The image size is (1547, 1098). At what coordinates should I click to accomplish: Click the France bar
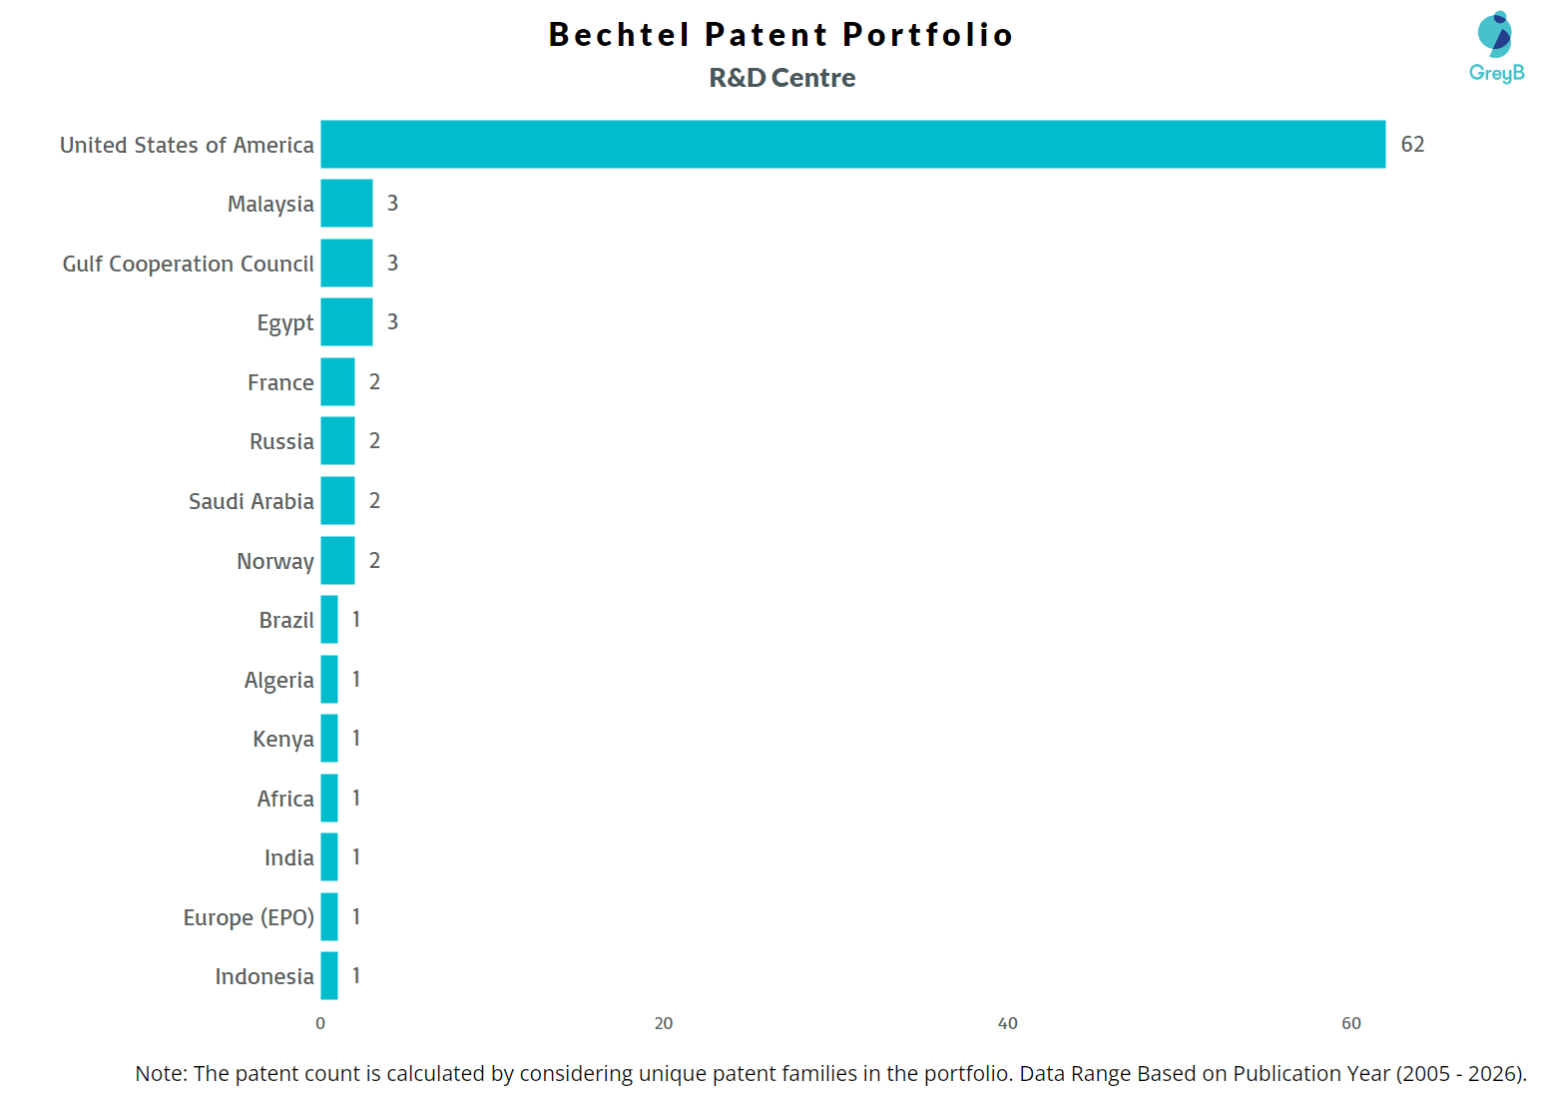click(337, 382)
